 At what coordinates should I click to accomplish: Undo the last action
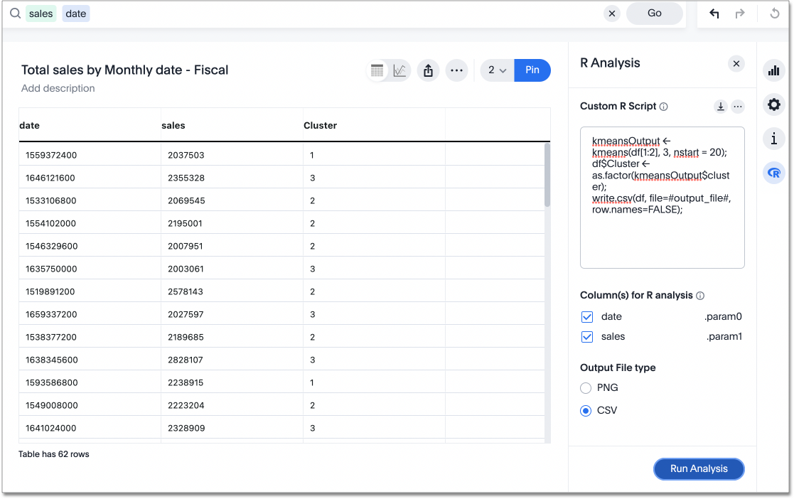pos(714,14)
